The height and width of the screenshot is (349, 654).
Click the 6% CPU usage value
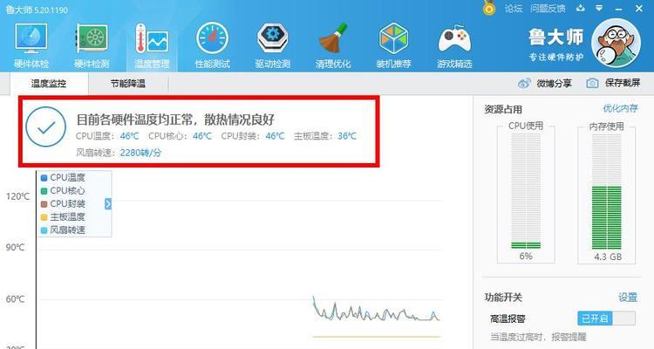pyautogui.click(x=526, y=256)
